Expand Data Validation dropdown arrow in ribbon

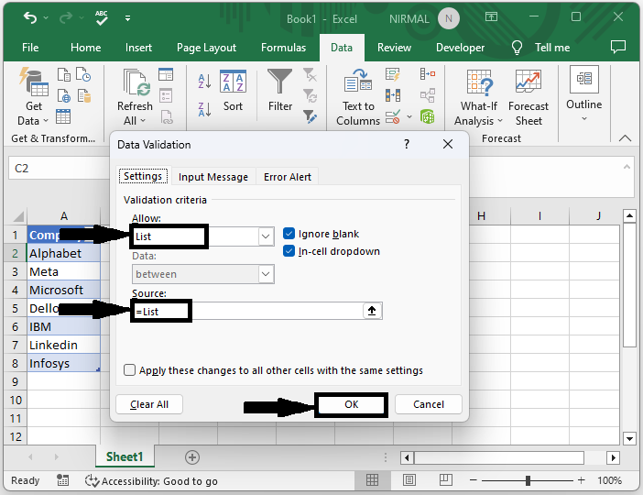tap(409, 117)
